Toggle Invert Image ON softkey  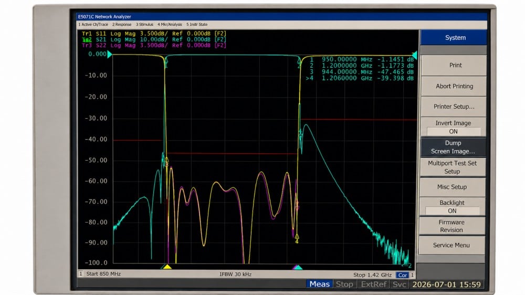coord(454,127)
